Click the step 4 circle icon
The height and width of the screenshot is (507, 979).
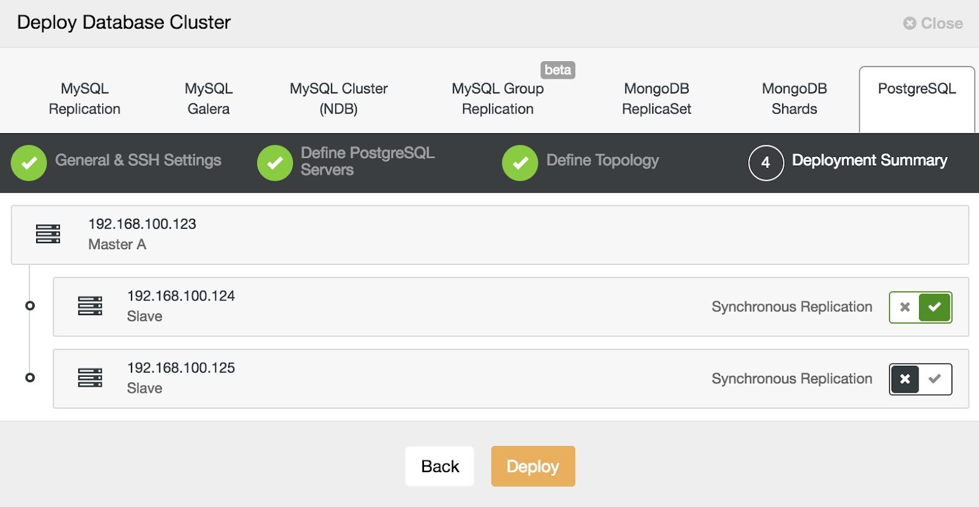point(766,163)
